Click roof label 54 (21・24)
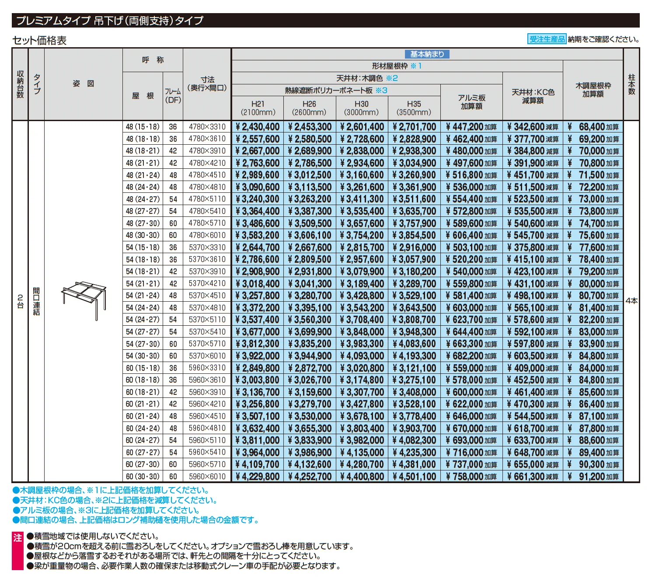 [x=143, y=296]
